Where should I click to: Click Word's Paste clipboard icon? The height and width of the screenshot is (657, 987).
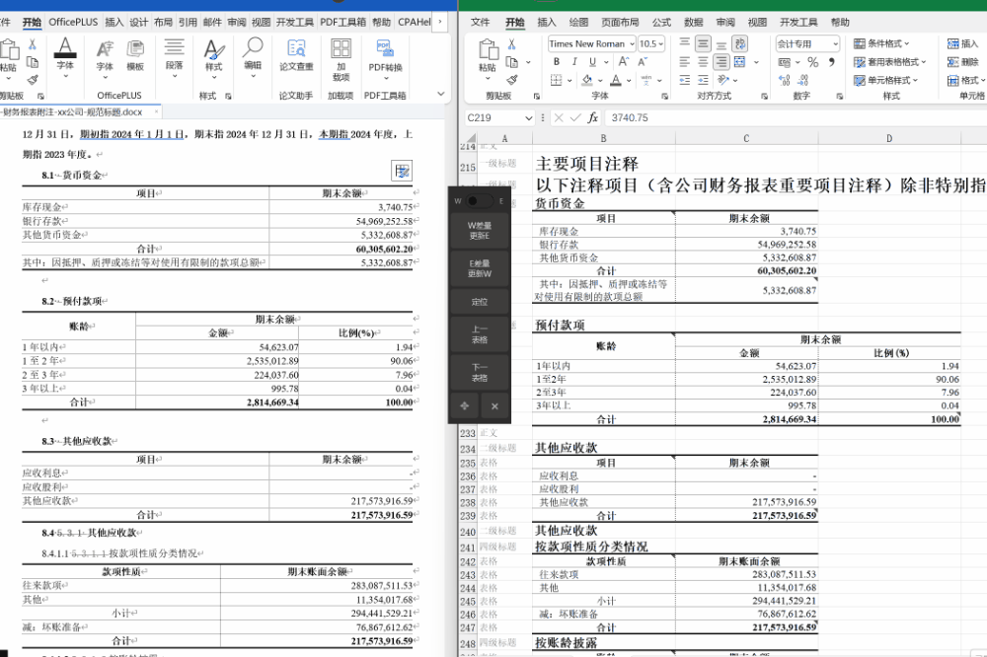click(x=9, y=49)
